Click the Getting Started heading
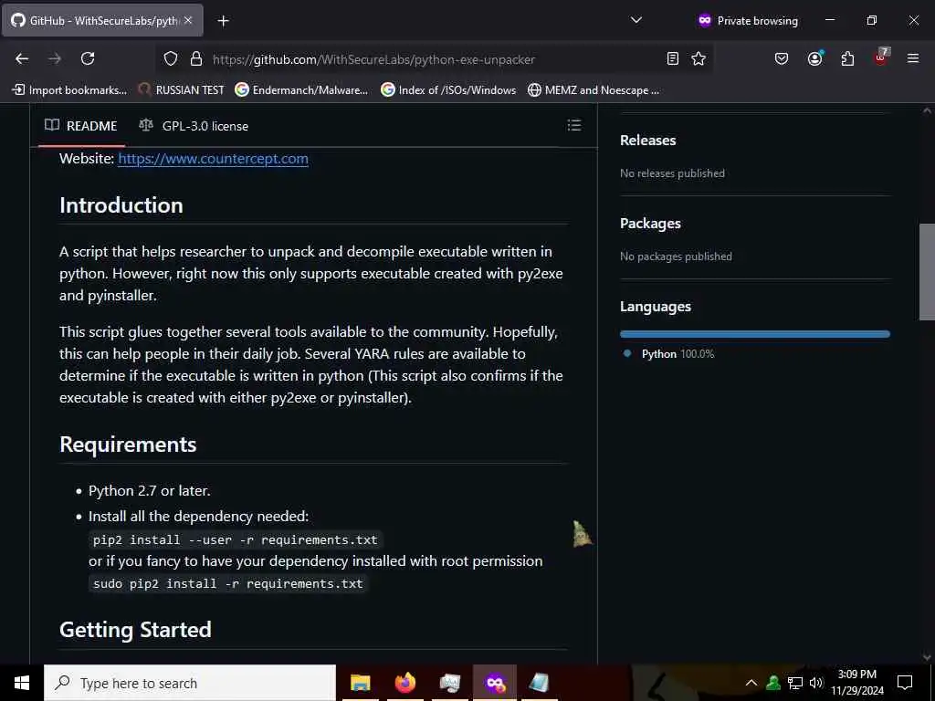 point(135,630)
